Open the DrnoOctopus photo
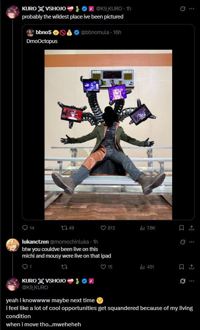Screen dimensions: 200x330 [x=108, y=135]
